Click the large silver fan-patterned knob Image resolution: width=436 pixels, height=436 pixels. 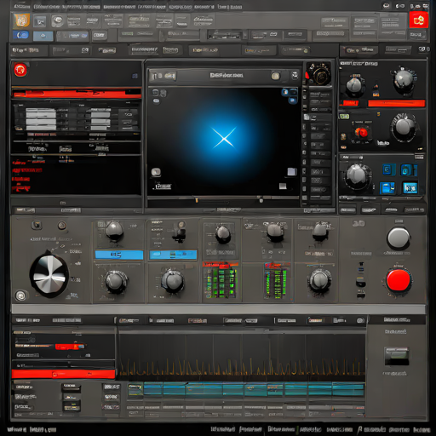49,275
